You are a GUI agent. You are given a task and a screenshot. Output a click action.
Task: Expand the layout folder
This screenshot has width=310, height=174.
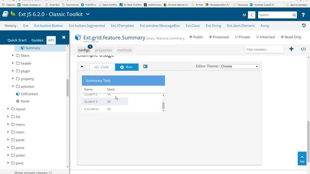point(8,109)
